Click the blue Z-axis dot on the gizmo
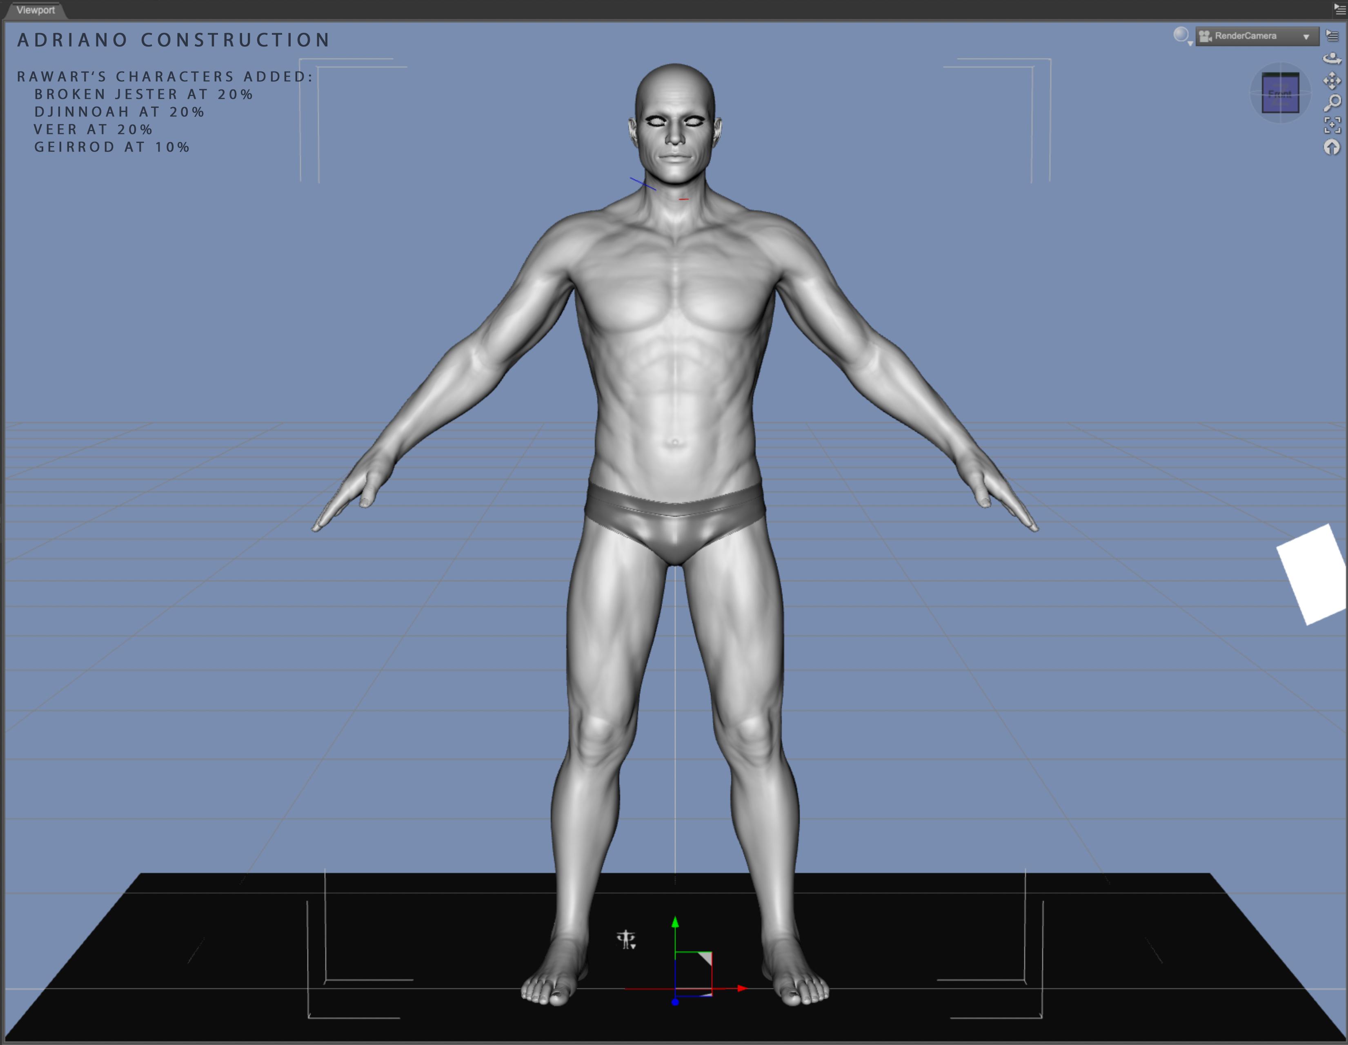 click(675, 1002)
